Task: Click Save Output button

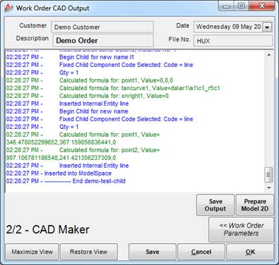Action: point(215,205)
